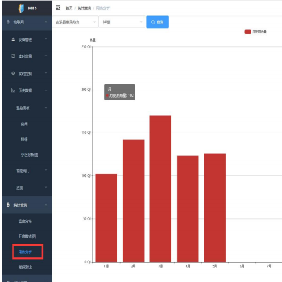The image size is (282, 282).
Task: Click the 实时控制 clock icon
Action: point(13,73)
